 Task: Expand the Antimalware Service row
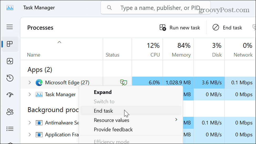(29, 123)
